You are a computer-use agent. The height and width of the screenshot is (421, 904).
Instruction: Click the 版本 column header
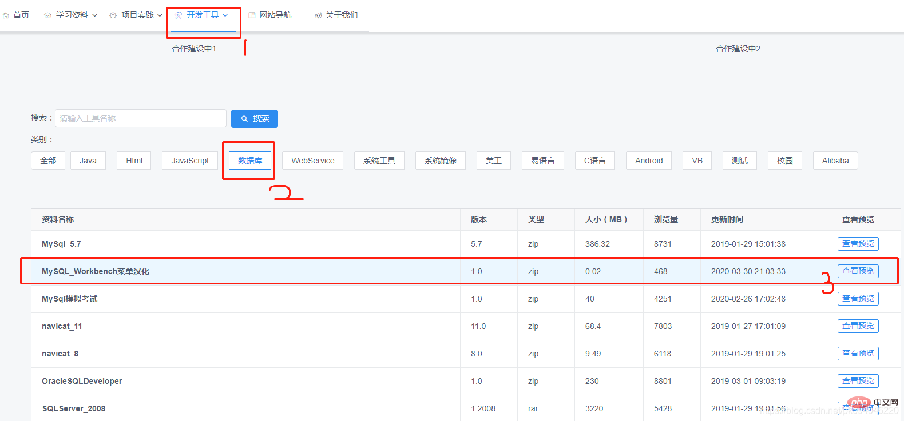(479, 219)
